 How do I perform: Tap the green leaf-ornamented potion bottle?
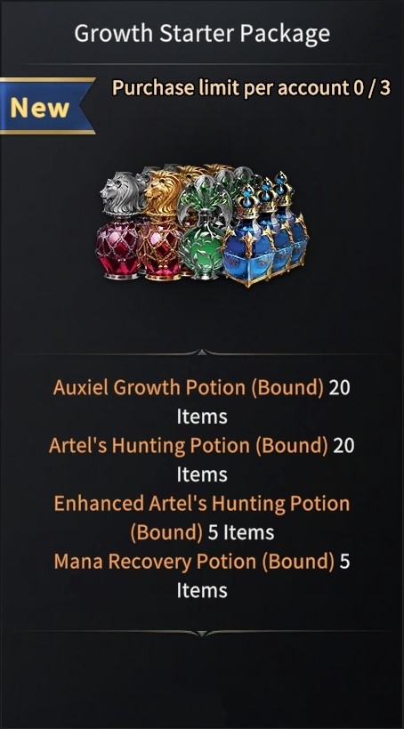point(203,228)
